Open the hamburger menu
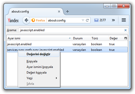 pos(124,20)
